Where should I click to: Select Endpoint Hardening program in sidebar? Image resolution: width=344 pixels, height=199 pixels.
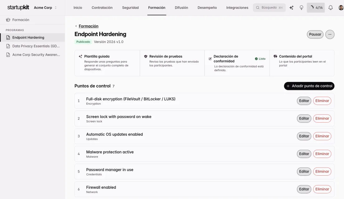(x=32, y=37)
